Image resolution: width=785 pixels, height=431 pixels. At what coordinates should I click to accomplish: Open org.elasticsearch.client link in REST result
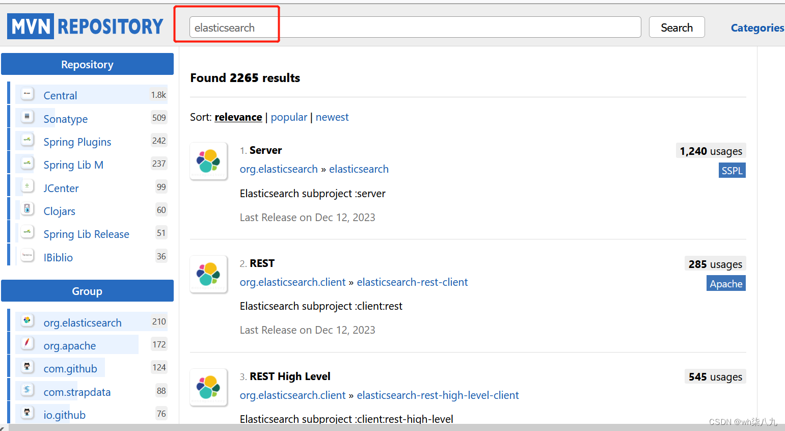click(293, 282)
